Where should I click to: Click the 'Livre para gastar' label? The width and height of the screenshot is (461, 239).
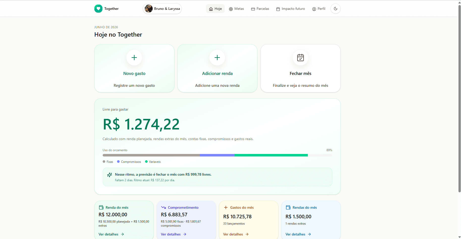[x=115, y=109]
